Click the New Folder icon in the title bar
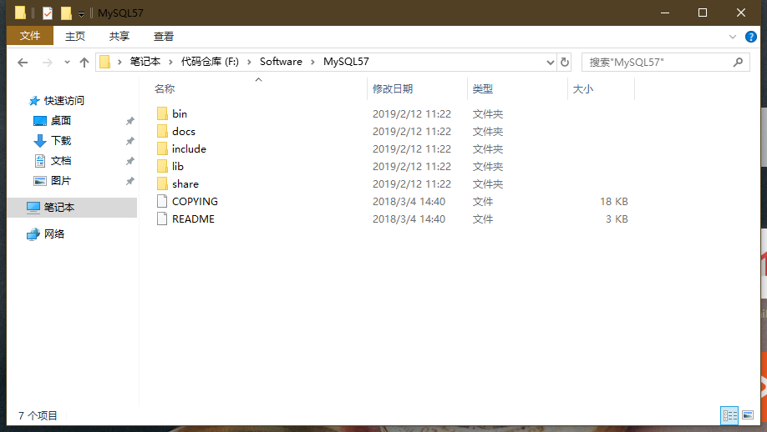Viewport: 767px width, 432px height. click(66, 13)
